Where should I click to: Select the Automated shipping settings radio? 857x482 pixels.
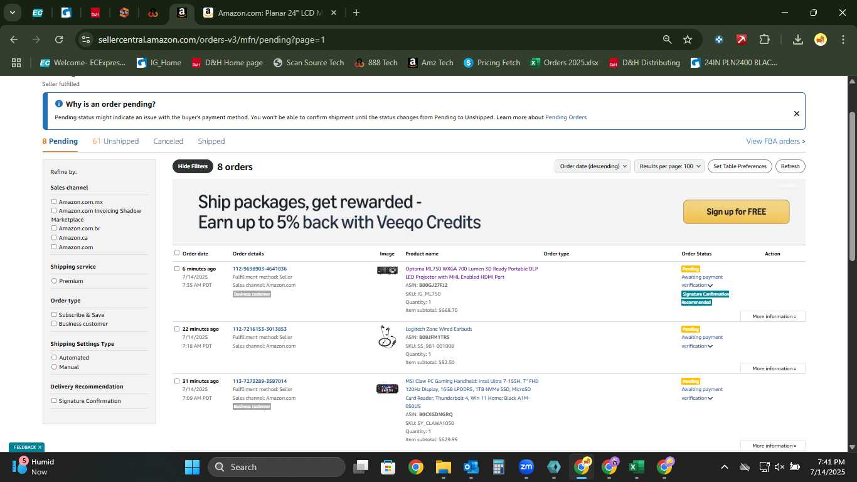click(x=54, y=358)
